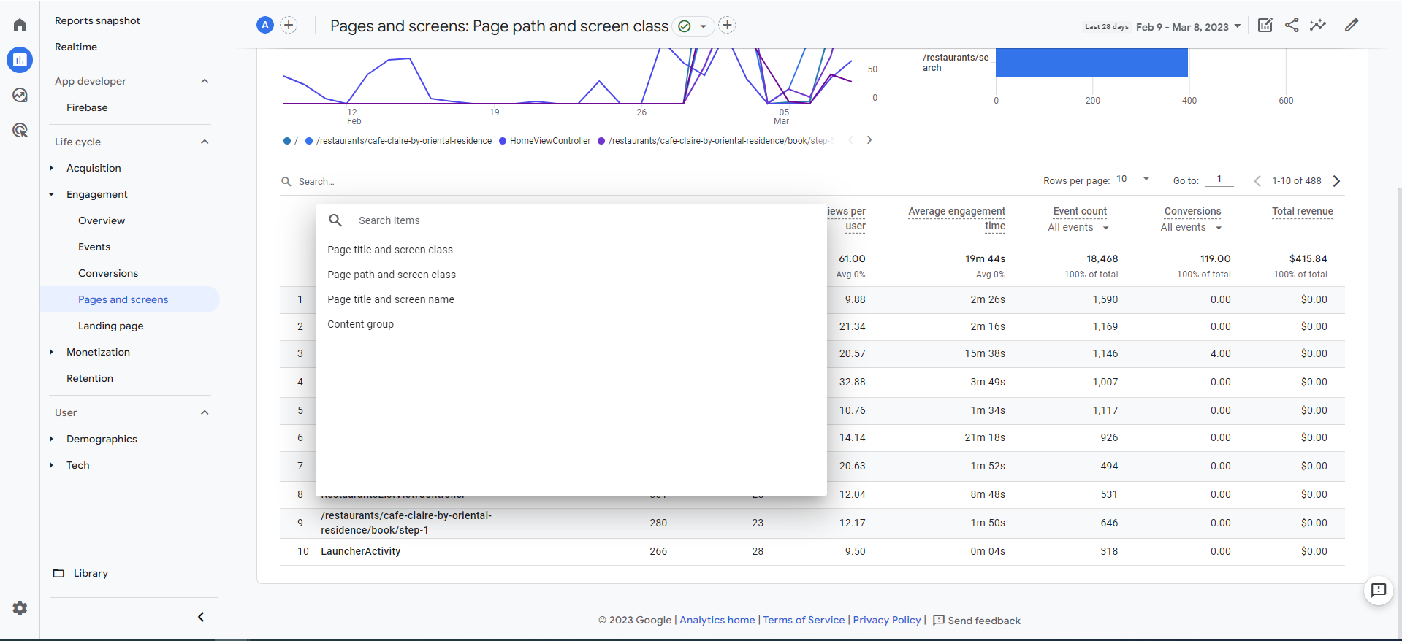Toggle the HomeViewController chart legend series
The image size is (1402, 641).
(x=549, y=141)
